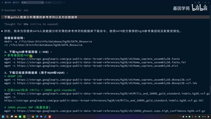Click the '# 1000G phase1 SNP' comment line
Screen dimensions: 211x119
[27, 107]
